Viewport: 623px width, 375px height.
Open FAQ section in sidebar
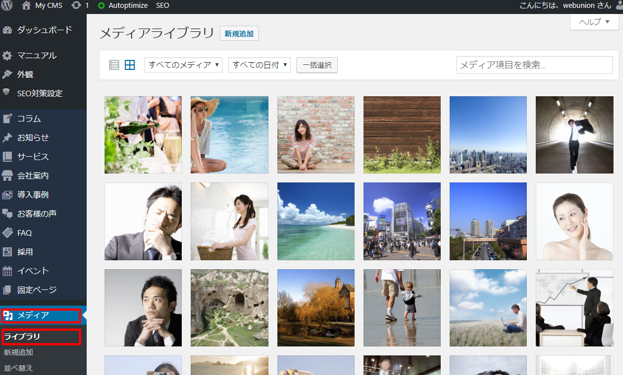[25, 233]
